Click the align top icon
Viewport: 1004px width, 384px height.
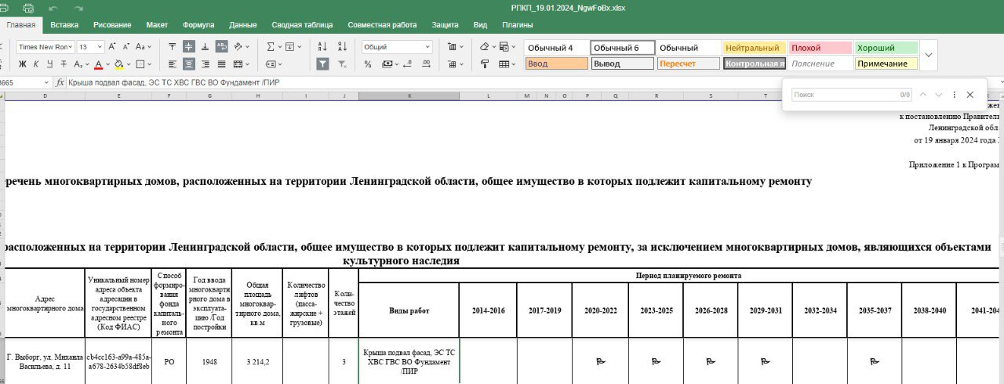(172, 47)
